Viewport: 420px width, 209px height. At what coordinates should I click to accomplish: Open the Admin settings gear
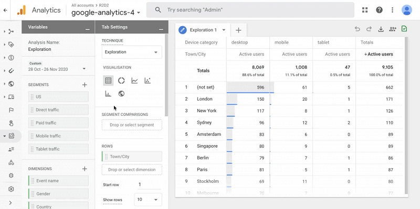[11, 189]
